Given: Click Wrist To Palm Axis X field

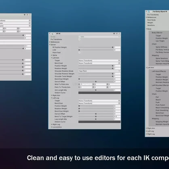Looking at the screenshot, I should pos(86,84).
